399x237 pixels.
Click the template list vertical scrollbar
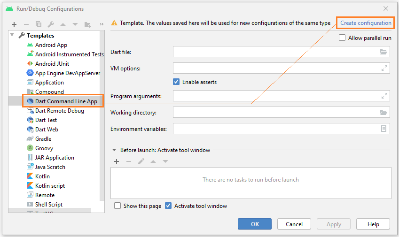(x=102, y=115)
